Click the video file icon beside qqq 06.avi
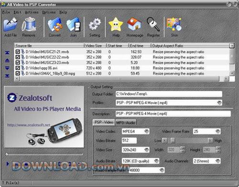The image size is (239, 187). [23, 68]
